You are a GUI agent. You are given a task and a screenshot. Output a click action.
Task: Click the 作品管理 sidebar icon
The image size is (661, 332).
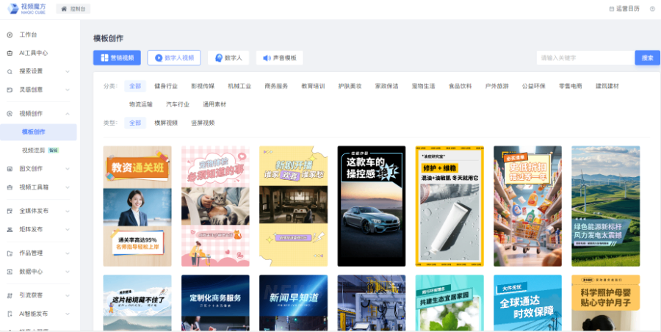click(10, 253)
